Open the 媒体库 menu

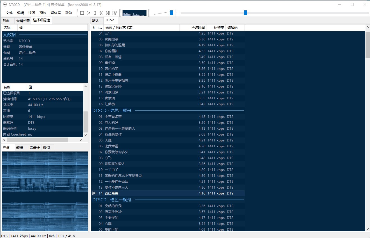click(x=55, y=13)
